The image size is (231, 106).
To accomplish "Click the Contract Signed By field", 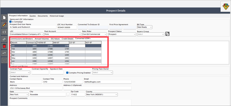I will click(x=40, y=73).
